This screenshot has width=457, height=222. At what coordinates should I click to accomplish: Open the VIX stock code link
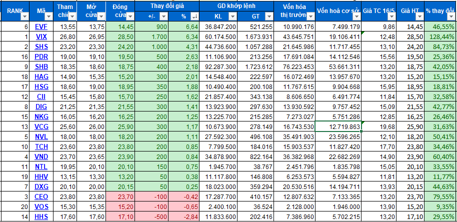[x=41, y=37]
